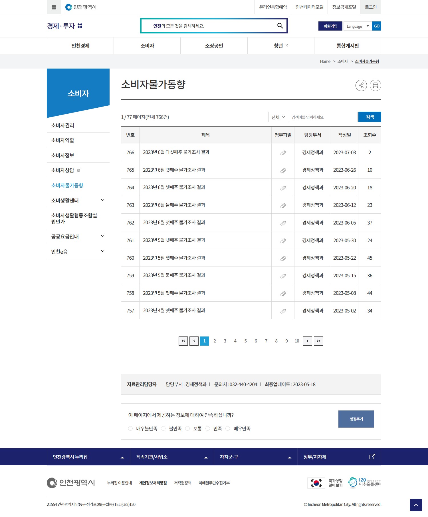
Task: Open attachment clip for post 762
Action: 283,223
